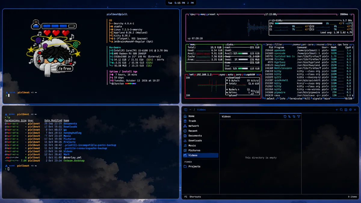361x203 pixels.
Task: Click @overlay.yml in the terminal listing
Action: click(x=73, y=157)
